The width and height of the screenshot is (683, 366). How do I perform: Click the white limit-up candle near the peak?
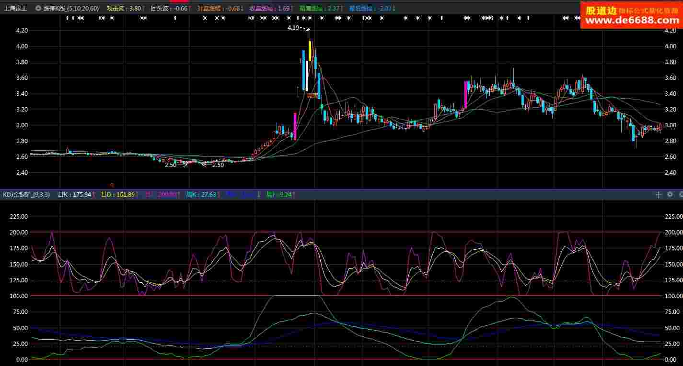[306, 76]
